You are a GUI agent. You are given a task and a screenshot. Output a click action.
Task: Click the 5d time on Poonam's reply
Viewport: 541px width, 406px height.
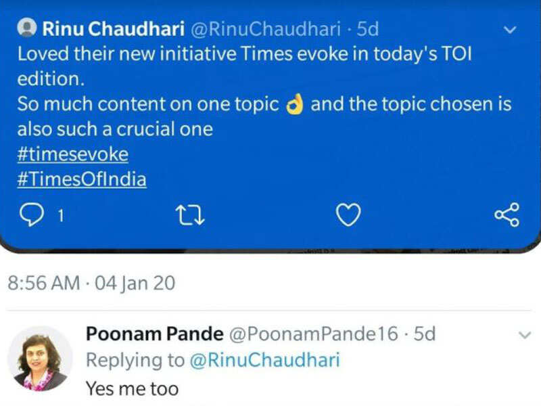[425, 334]
